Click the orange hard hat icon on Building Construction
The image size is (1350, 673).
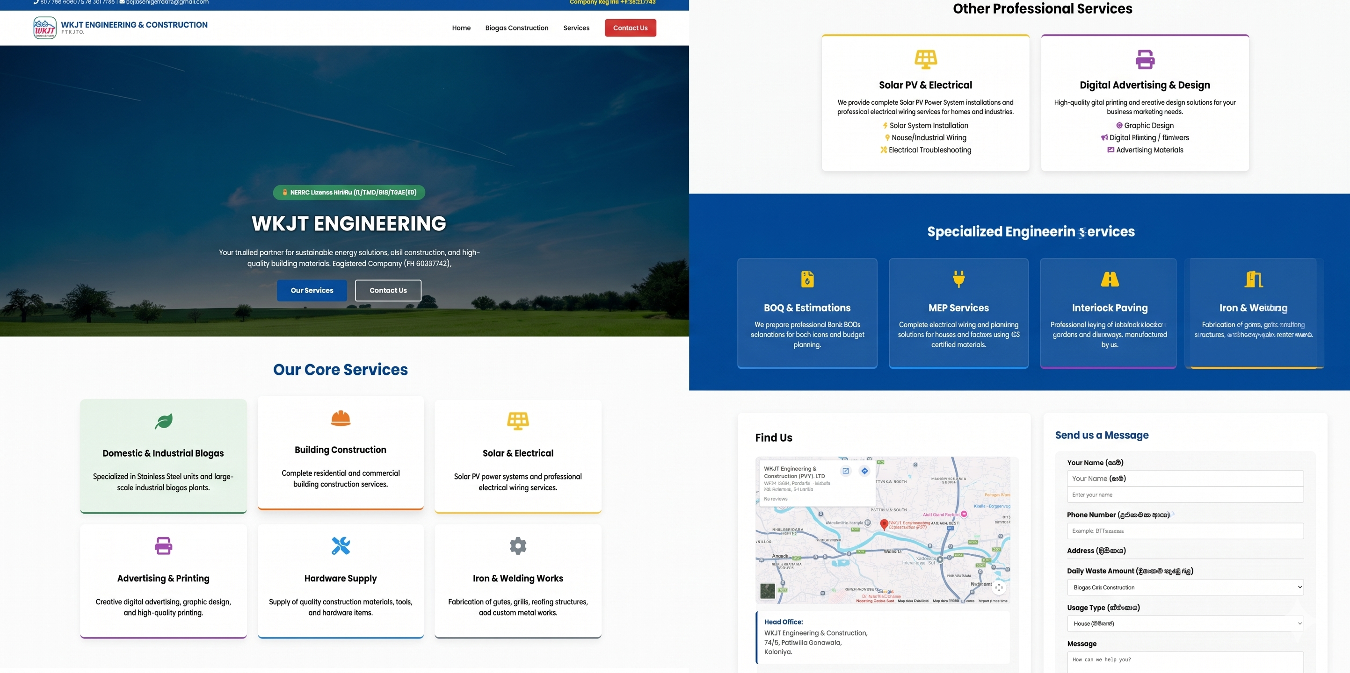341,418
